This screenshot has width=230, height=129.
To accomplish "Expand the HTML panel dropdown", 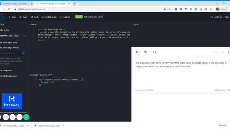I will click(33, 25).
